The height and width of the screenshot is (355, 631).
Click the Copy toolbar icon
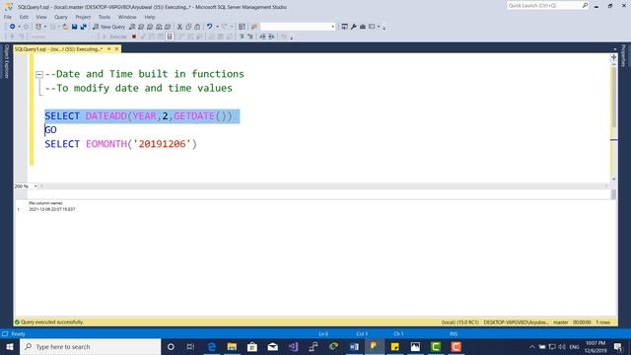point(188,27)
